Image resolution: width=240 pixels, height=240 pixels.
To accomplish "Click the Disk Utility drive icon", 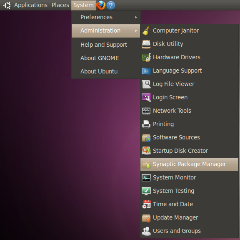I will [146, 44].
